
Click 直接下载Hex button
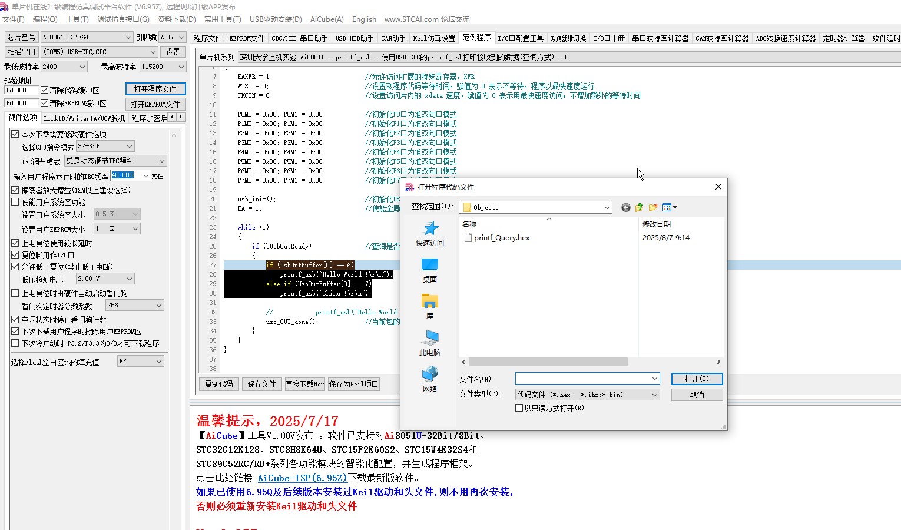(305, 384)
